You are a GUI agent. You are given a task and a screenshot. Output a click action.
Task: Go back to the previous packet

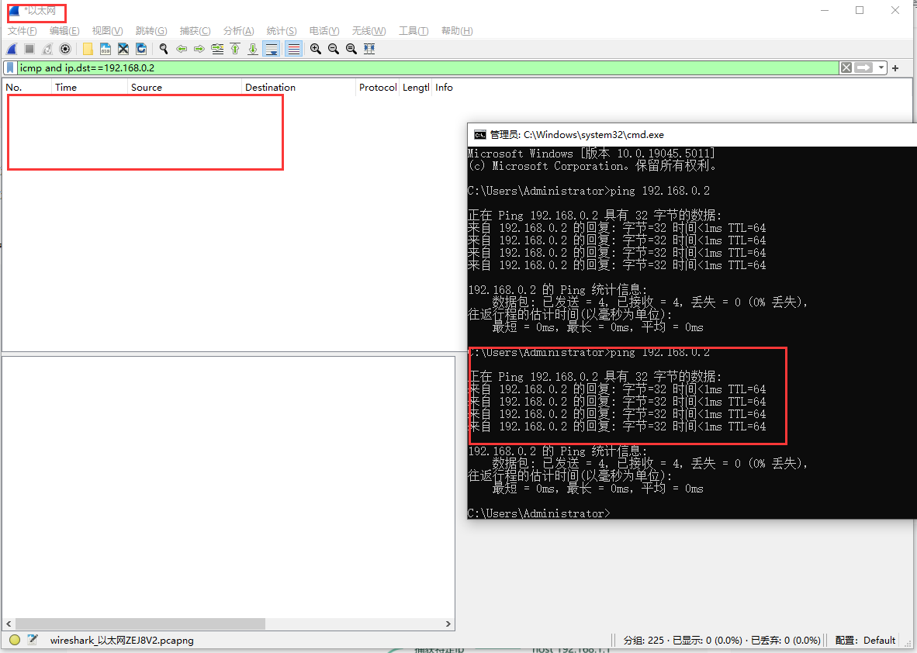[x=182, y=49]
